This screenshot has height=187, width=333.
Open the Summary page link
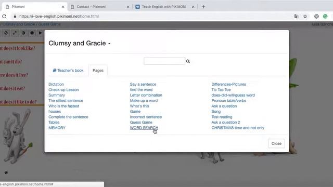tap(57, 95)
